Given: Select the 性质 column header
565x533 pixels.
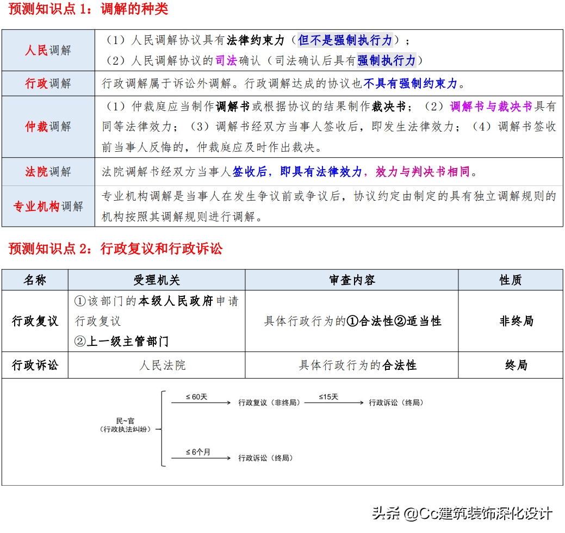Looking at the screenshot, I should (x=510, y=280).
